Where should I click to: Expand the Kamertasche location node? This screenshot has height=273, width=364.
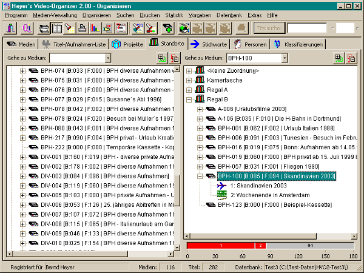pyautogui.click(x=189, y=80)
